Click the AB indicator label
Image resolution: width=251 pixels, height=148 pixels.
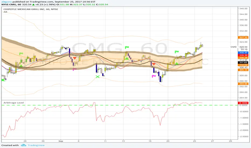(x=5, y=12)
